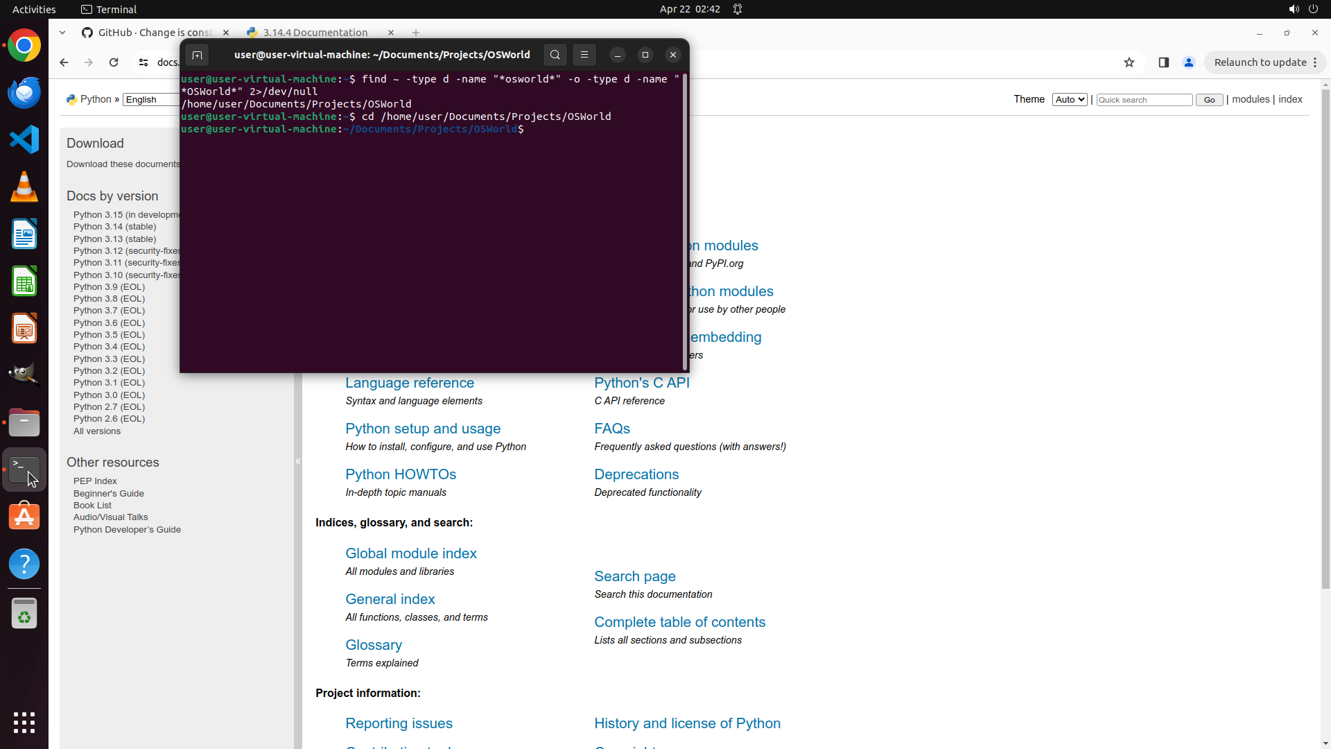Open the Language reference link
Image resolution: width=1331 pixels, height=749 pixels.
[x=410, y=383]
